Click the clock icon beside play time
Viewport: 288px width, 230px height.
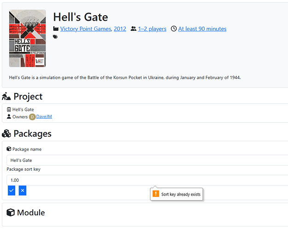[173, 29]
